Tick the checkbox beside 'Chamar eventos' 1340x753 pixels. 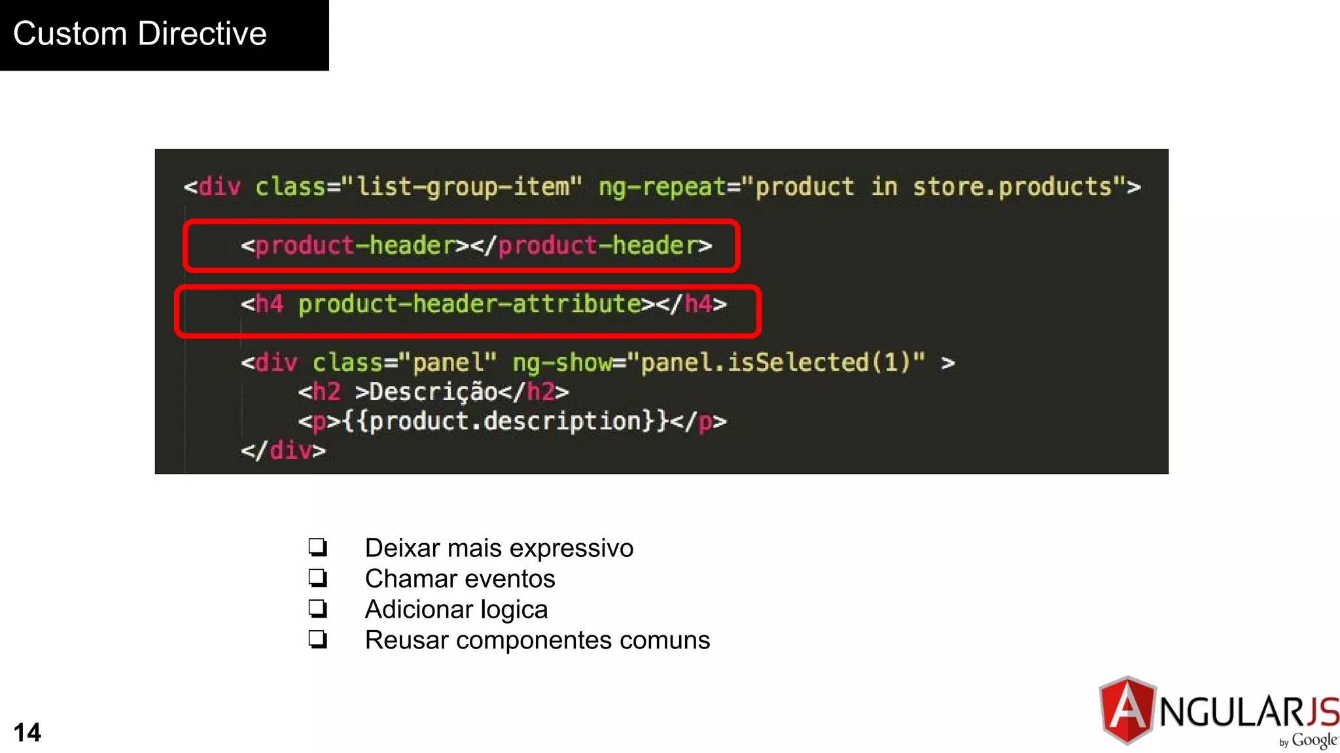point(318,577)
